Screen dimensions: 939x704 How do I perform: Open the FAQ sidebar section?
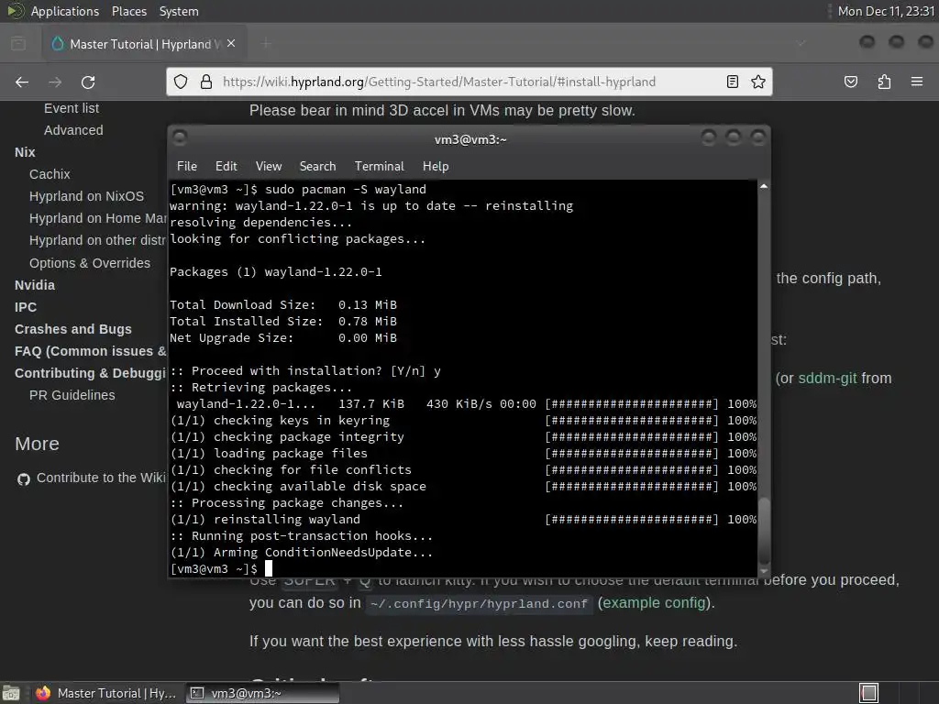click(91, 351)
